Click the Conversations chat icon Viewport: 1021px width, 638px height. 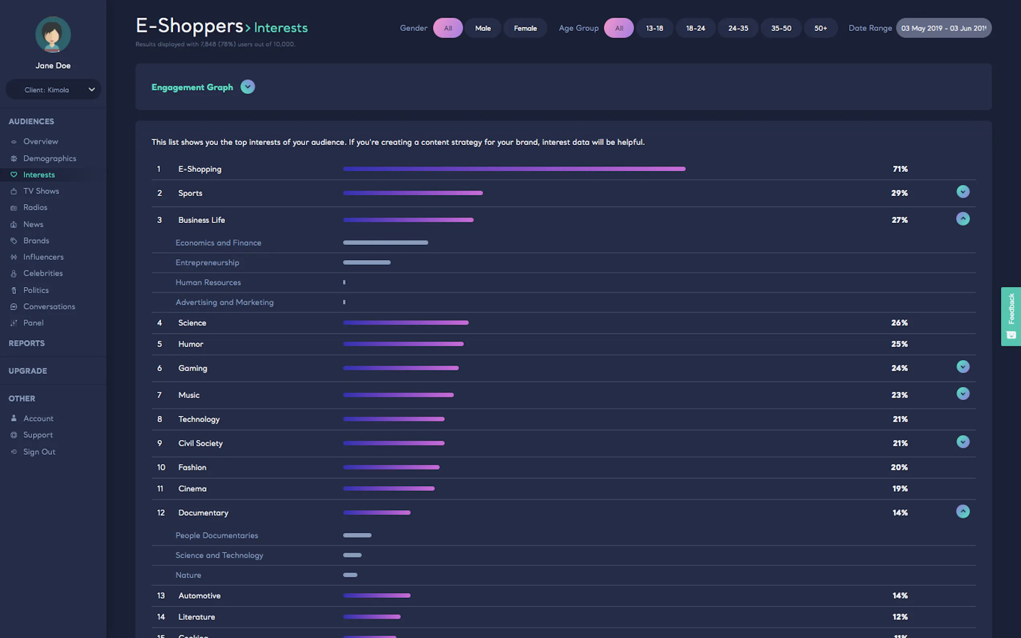14,307
